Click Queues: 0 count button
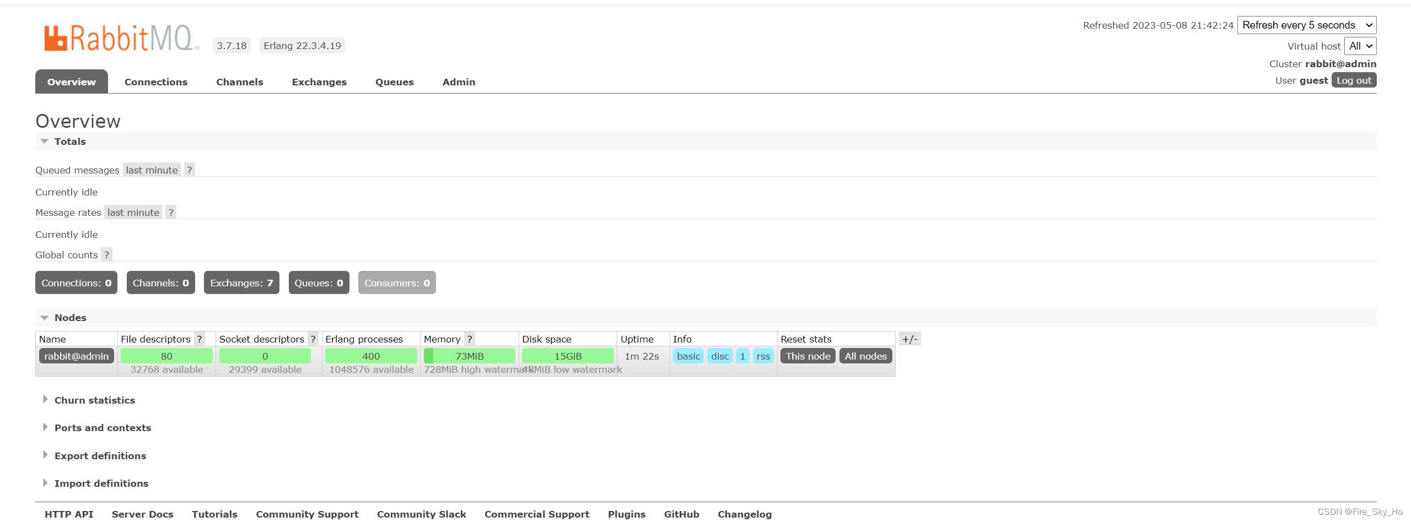This screenshot has width=1411, height=522. click(319, 282)
